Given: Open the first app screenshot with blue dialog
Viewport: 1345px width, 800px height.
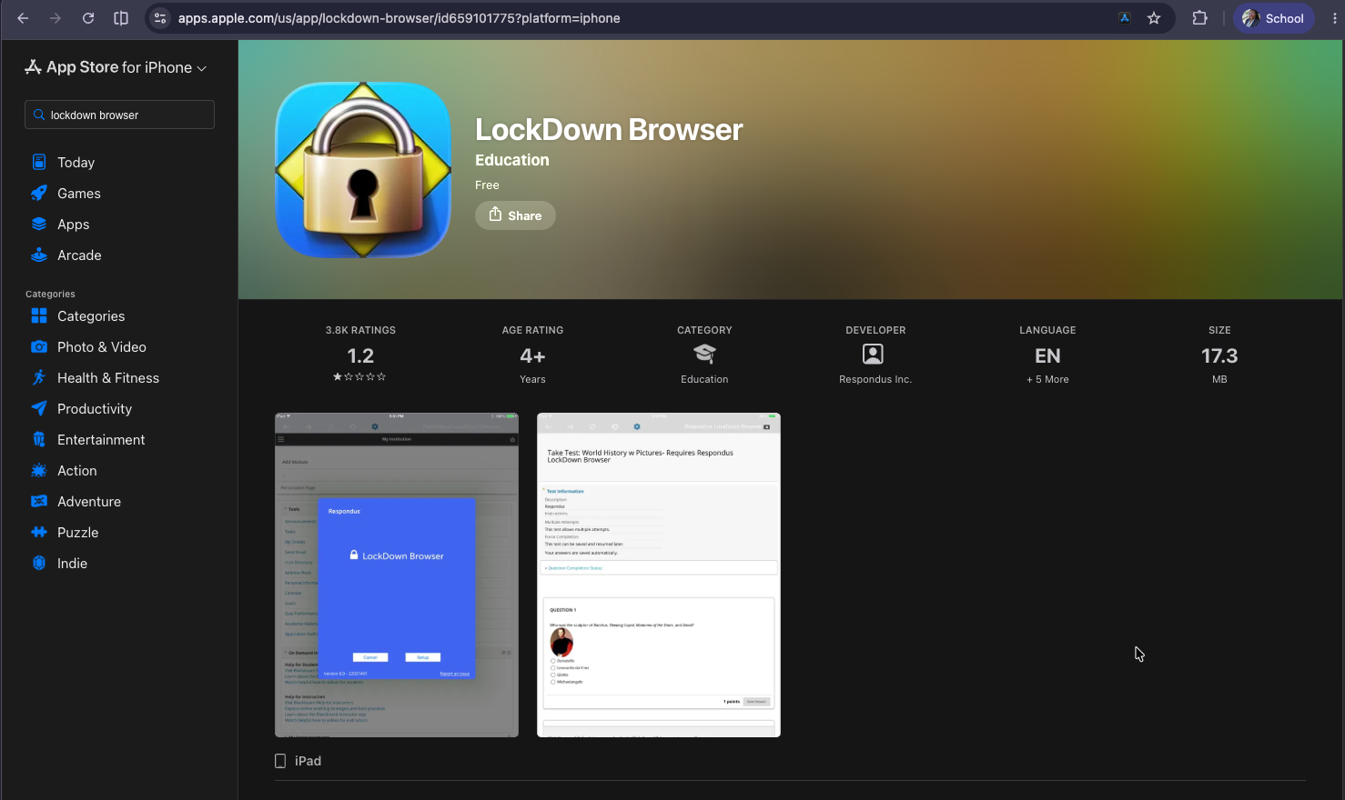Looking at the screenshot, I should click(397, 575).
